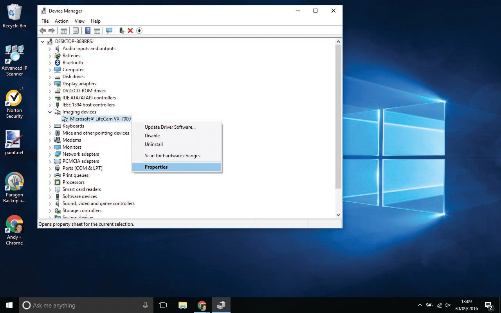This screenshot has height=313, width=501.
Task: Open the Action Center notifications button
Action: click(488, 305)
